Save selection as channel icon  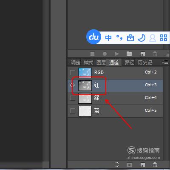(129, 165)
